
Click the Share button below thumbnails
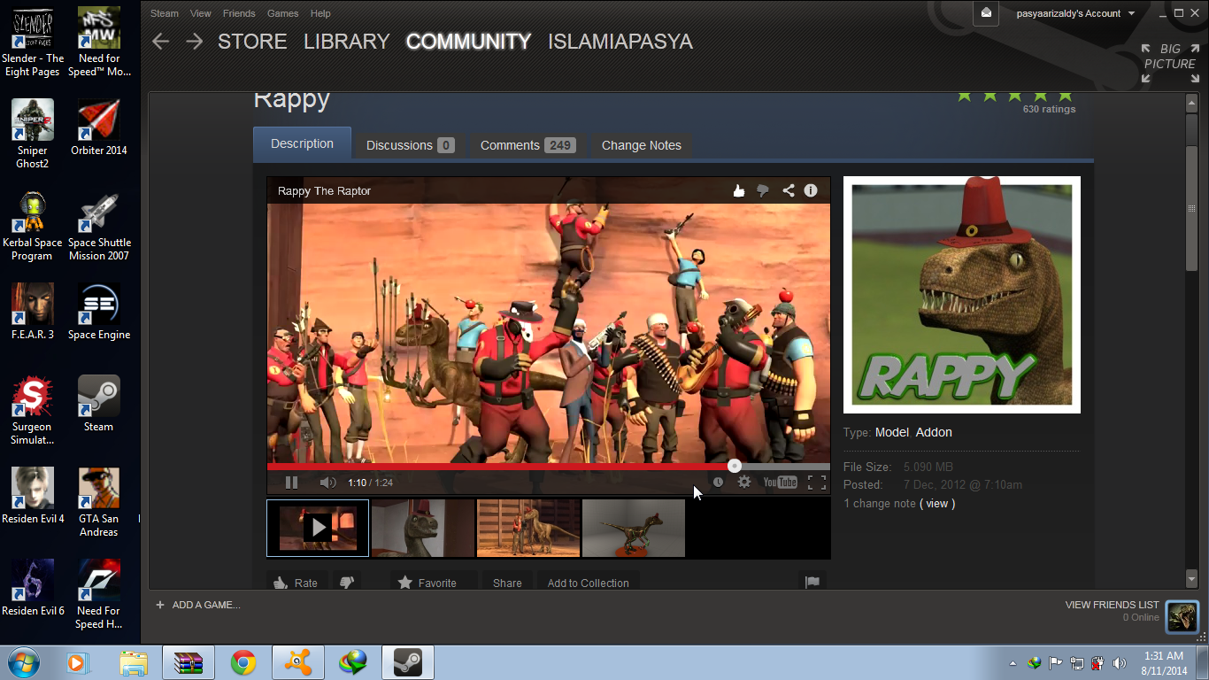click(x=507, y=583)
